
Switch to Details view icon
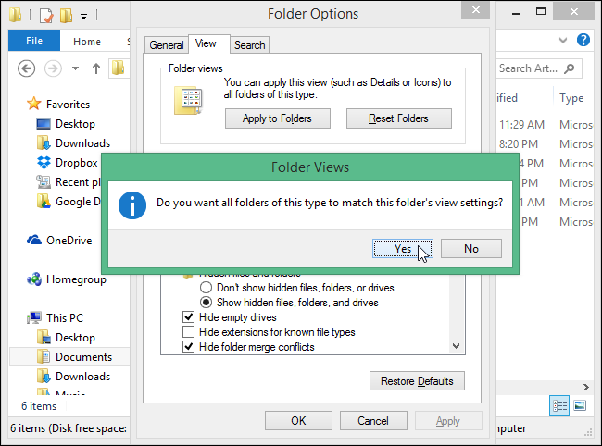tap(559, 405)
